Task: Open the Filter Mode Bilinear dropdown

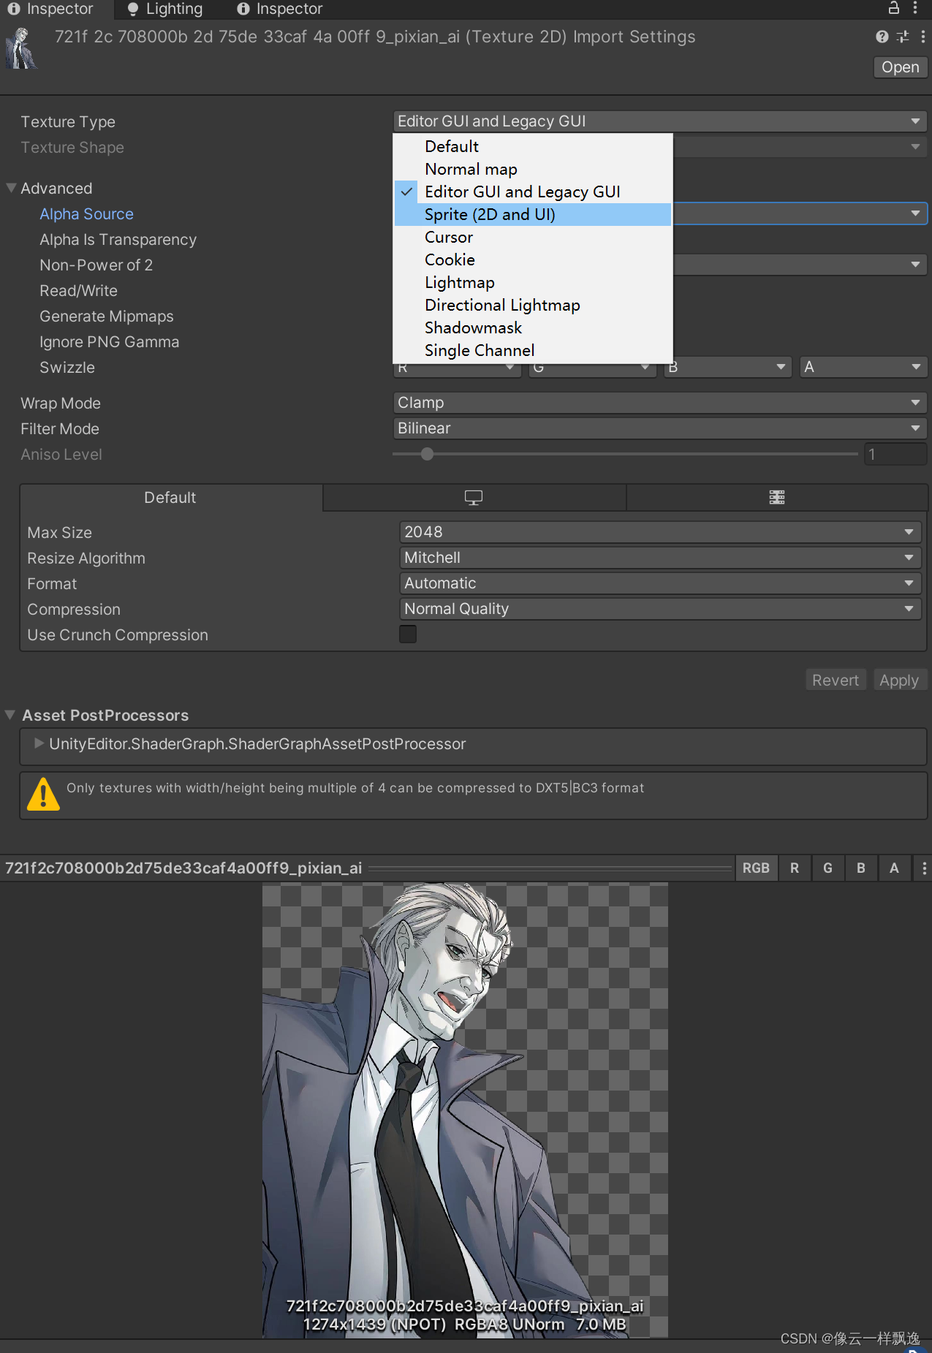Action: pyautogui.click(x=659, y=428)
